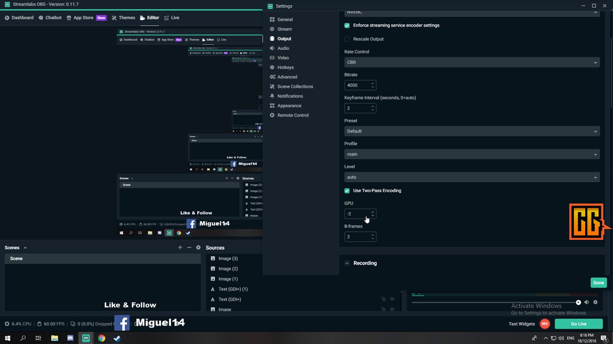
Task: Uncheck Enforce streaming service encoder settings
Action: [347, 25]
